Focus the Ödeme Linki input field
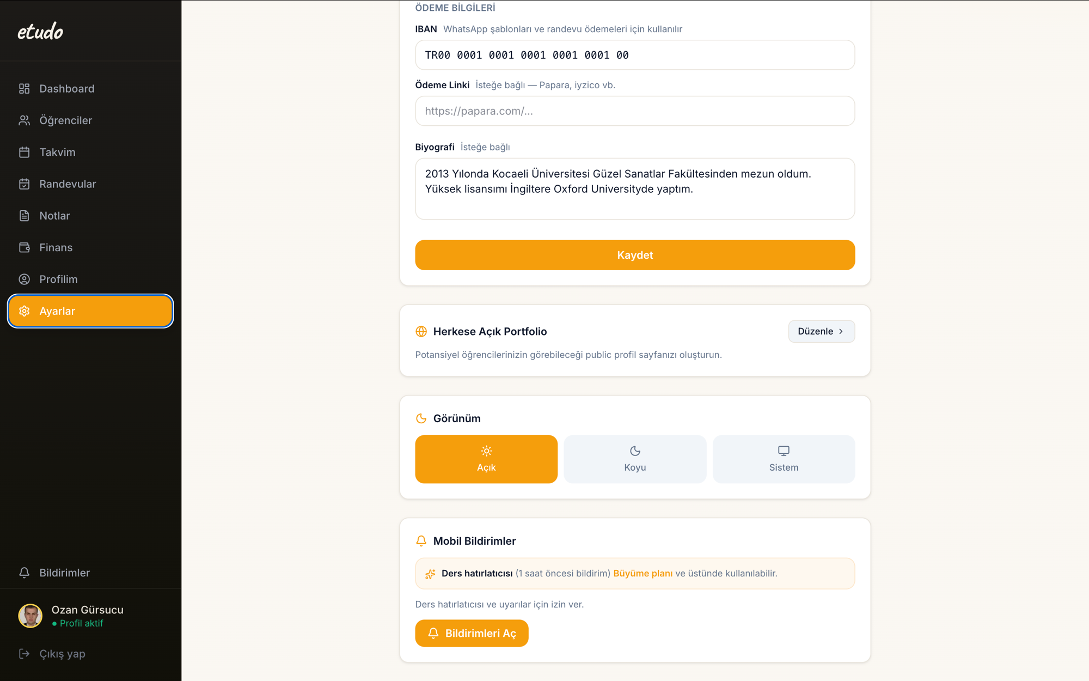1089x681 pixels. [x=635, y=111]
